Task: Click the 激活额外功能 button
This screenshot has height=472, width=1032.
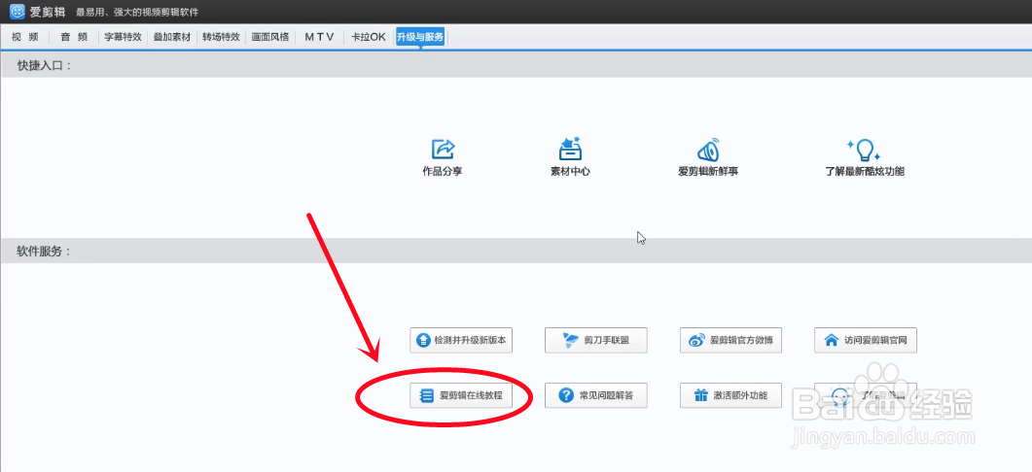Action: [730, 395]
